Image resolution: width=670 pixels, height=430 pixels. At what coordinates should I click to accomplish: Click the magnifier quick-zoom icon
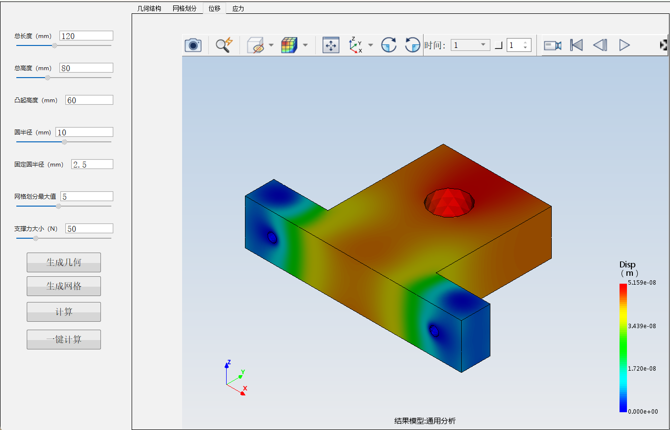click(224, 45)
